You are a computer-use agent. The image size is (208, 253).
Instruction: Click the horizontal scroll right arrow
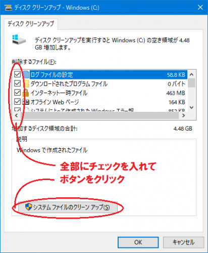(x=183, y=115)
